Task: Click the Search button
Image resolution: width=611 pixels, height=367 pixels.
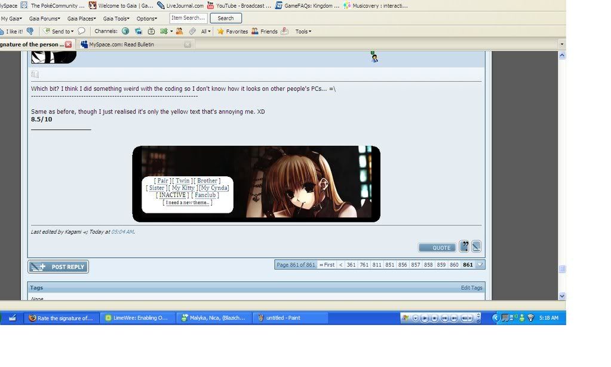Action: pos(226,18)
